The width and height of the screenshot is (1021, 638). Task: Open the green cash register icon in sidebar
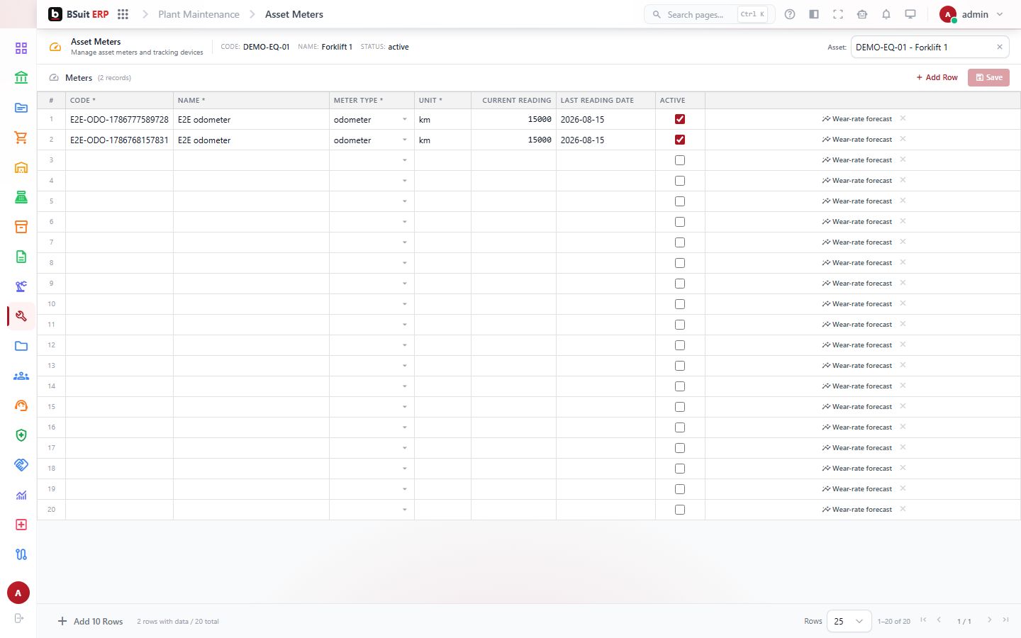(x=21, y=197)
